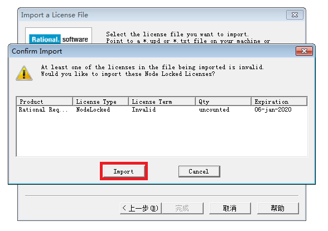Sort by the License Type column header
Viewport: 328px width, 231px height.
pyautogui.click(x=100, y=102)
